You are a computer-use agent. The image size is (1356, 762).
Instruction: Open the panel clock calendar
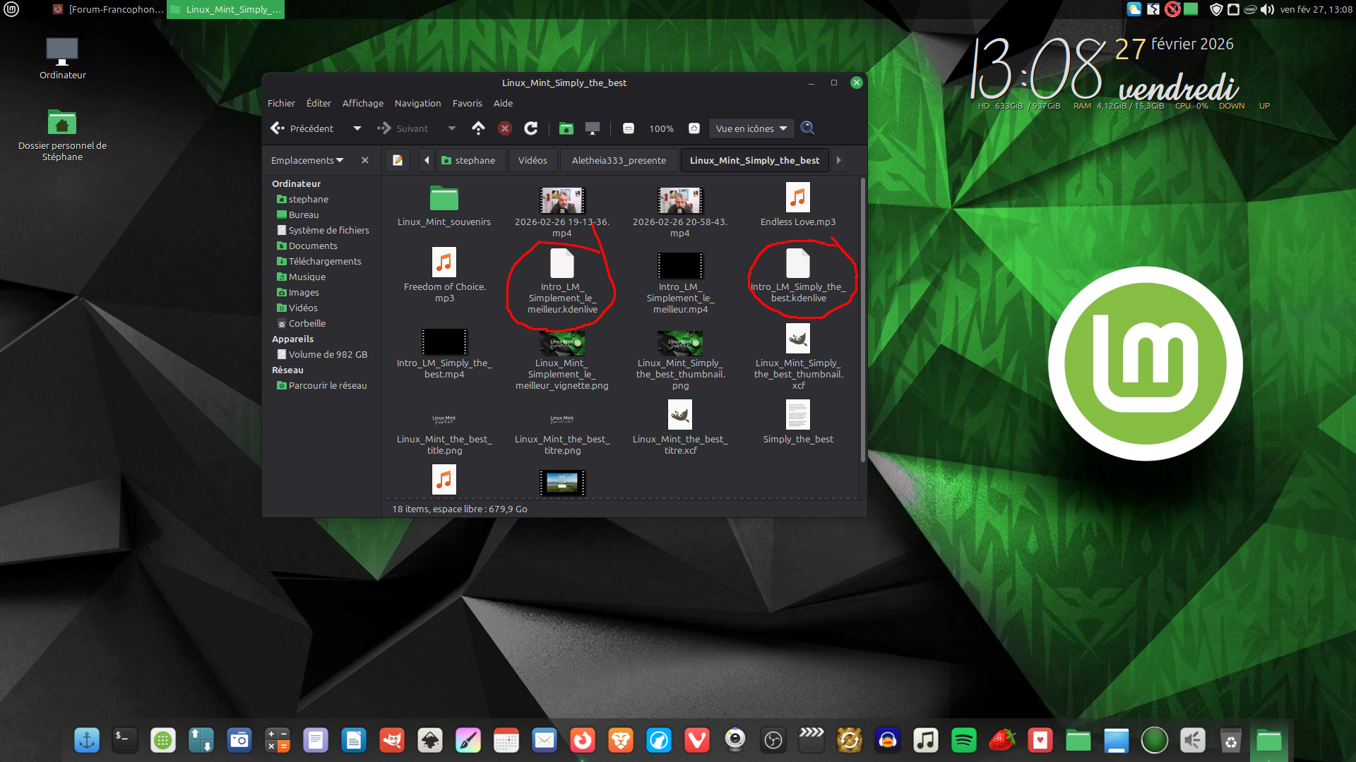(x=1316, y=9)
